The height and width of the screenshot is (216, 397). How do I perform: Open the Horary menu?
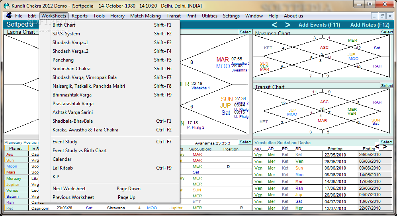[x=117, y=15]
